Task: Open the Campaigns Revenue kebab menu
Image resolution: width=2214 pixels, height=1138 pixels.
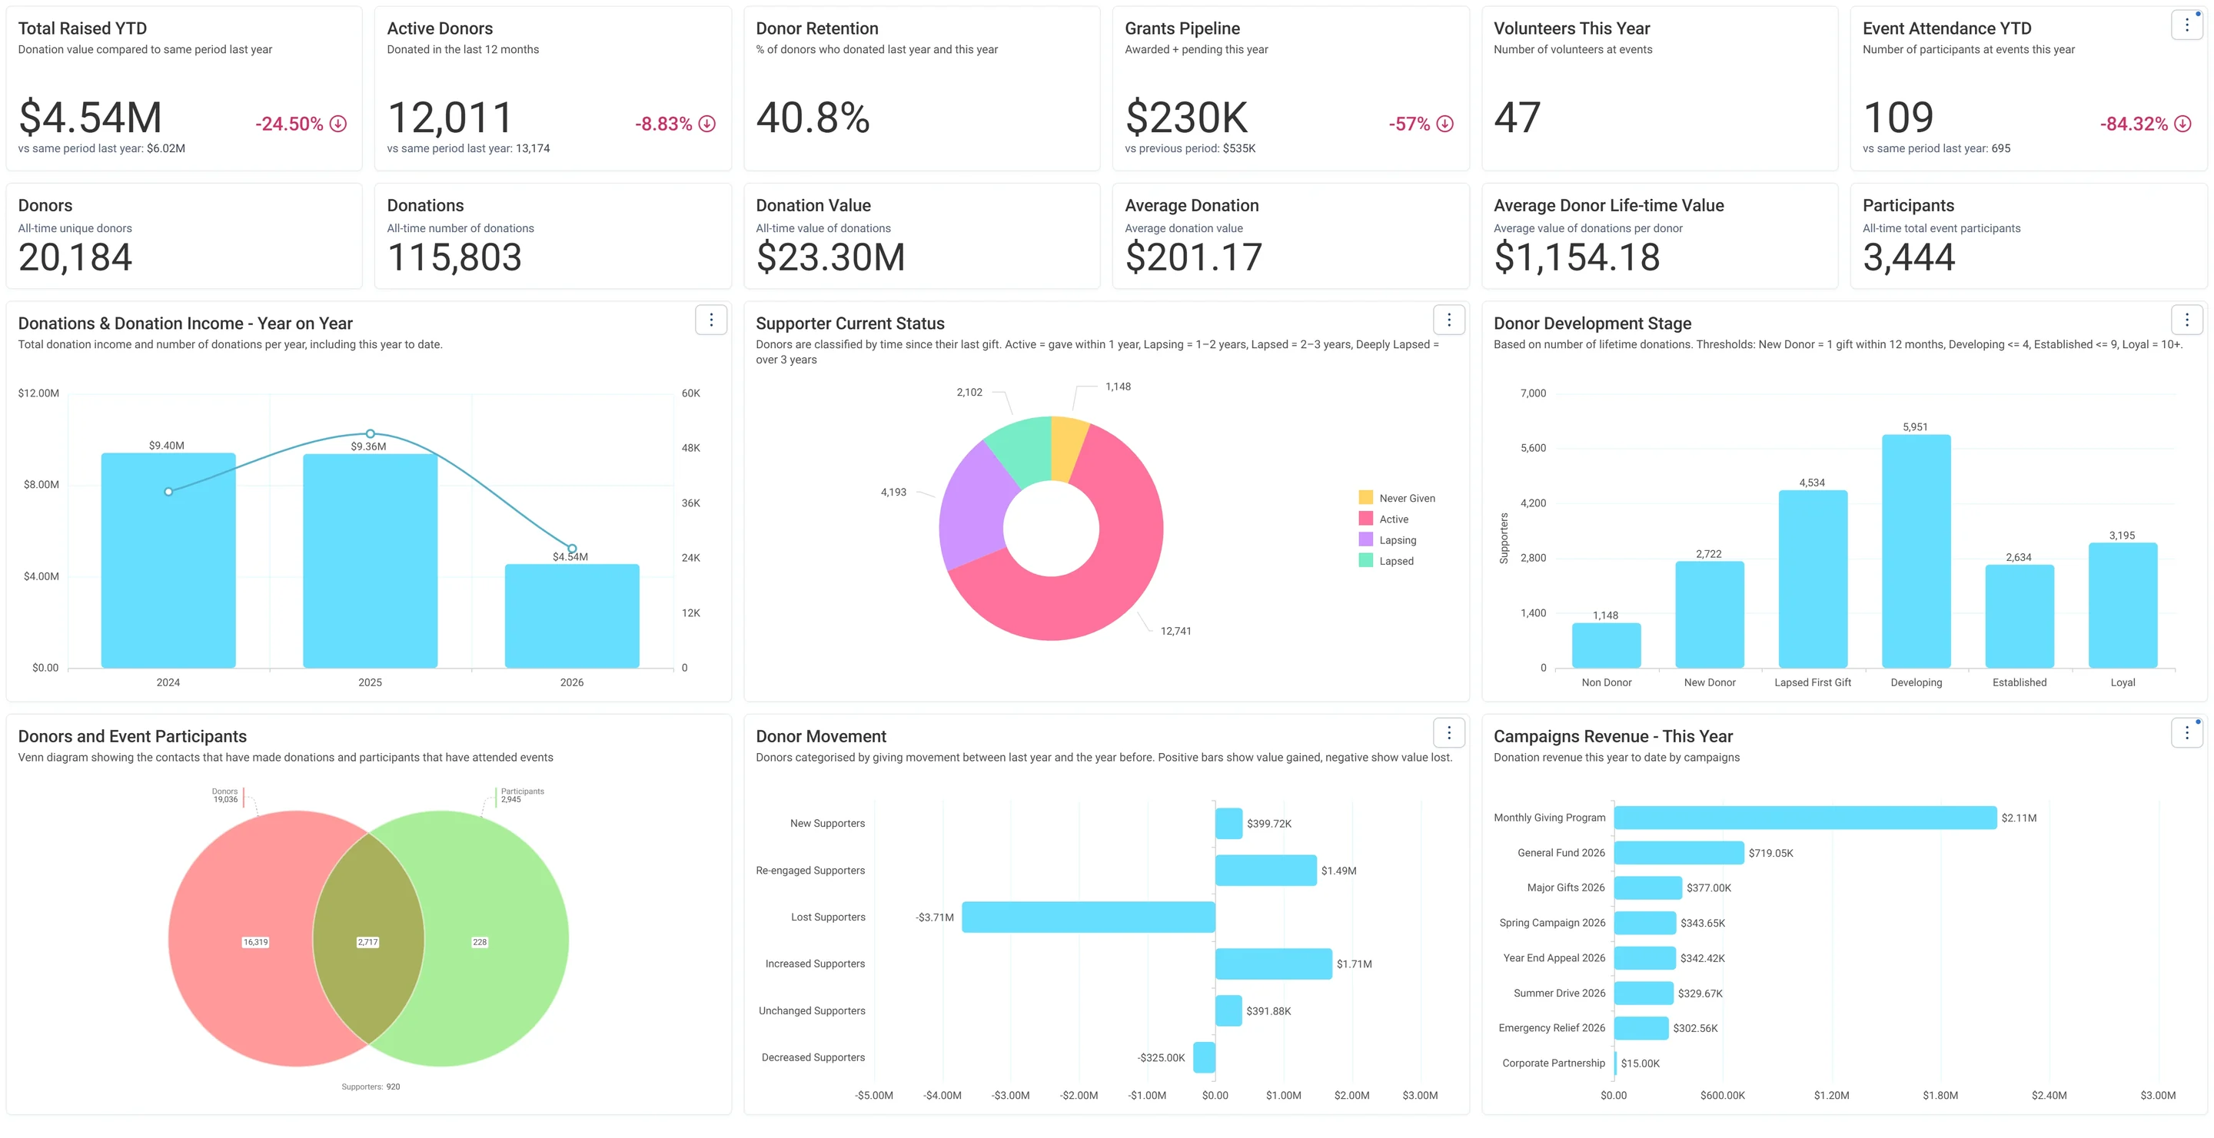Action: [x=2186, y=732]
